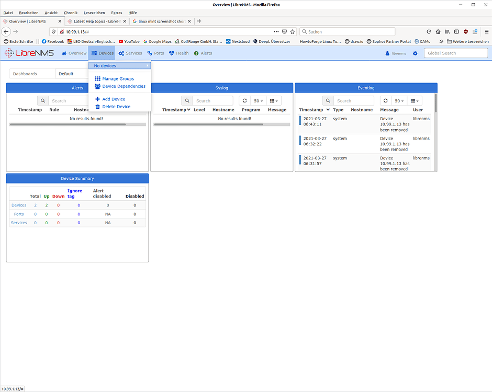492x392 pixels.
Task: Open the settings gear next to username
Action: click(415, 53)
